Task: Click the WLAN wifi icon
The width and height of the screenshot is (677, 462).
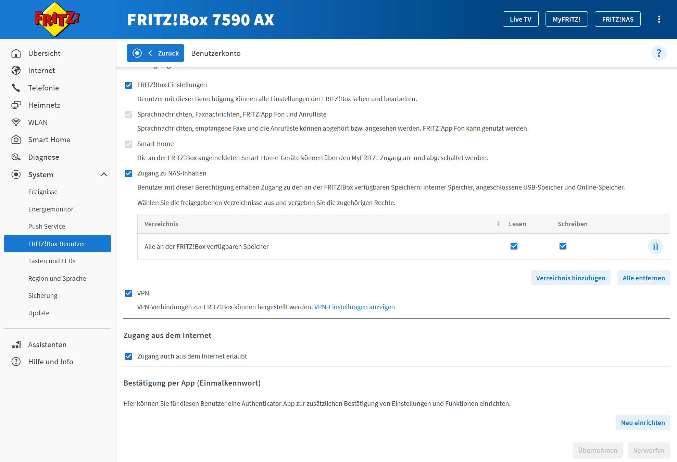Action: click(x=16, y=122)
